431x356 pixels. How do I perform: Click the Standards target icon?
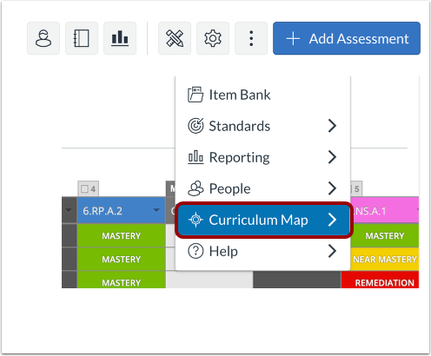(x=196, y=126)
